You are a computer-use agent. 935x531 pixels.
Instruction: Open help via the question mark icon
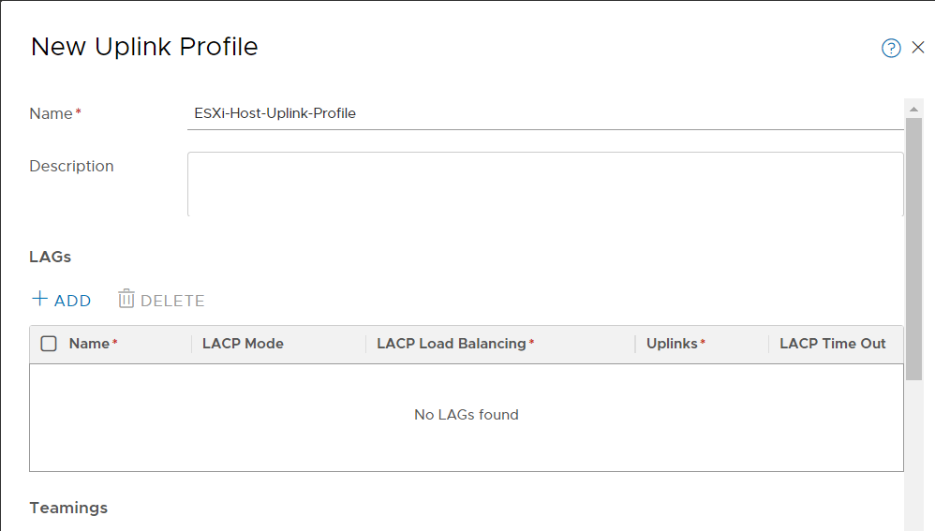pos(891,48)
